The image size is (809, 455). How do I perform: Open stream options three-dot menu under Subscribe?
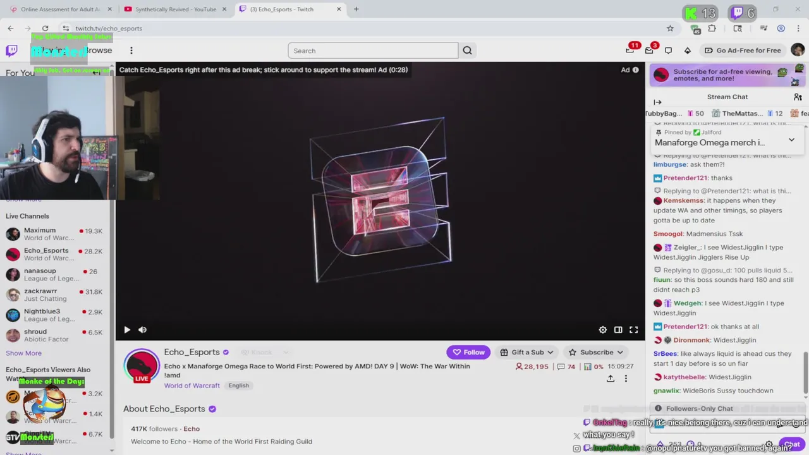(626, 379)
